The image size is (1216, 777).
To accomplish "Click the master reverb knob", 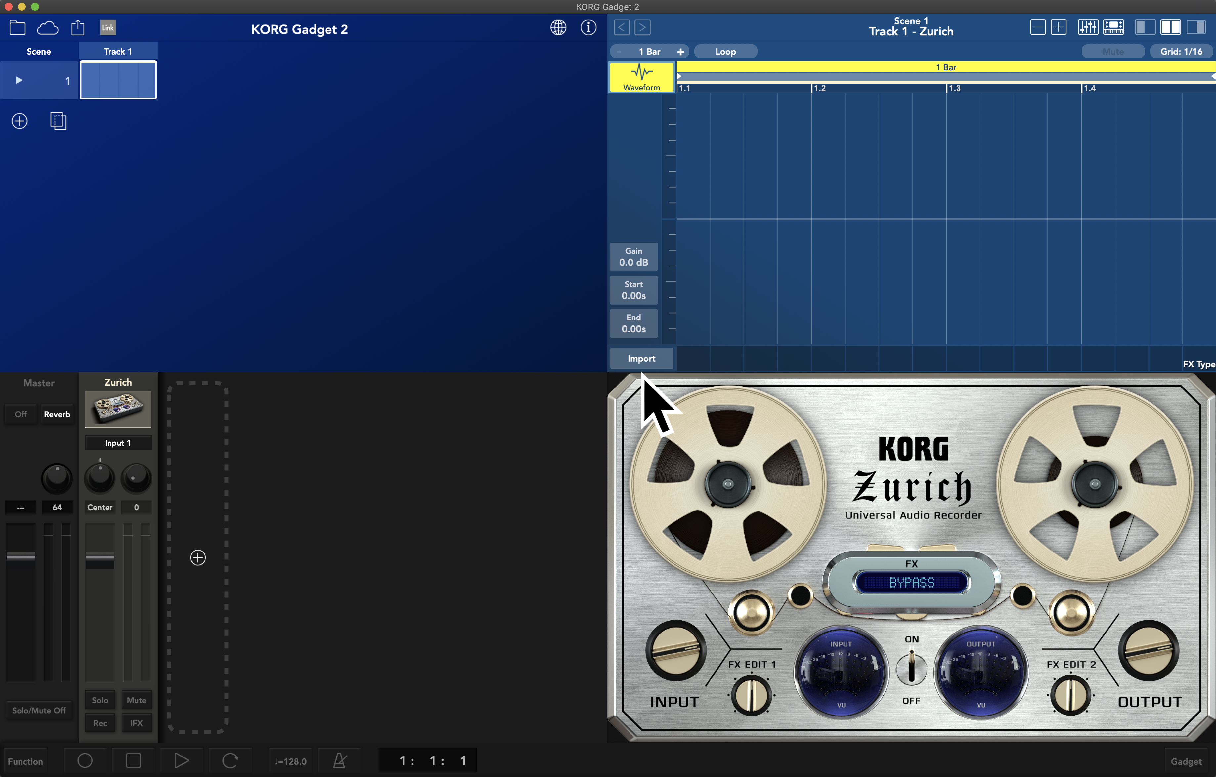I will pyautogui.click(x=57, y=479).
